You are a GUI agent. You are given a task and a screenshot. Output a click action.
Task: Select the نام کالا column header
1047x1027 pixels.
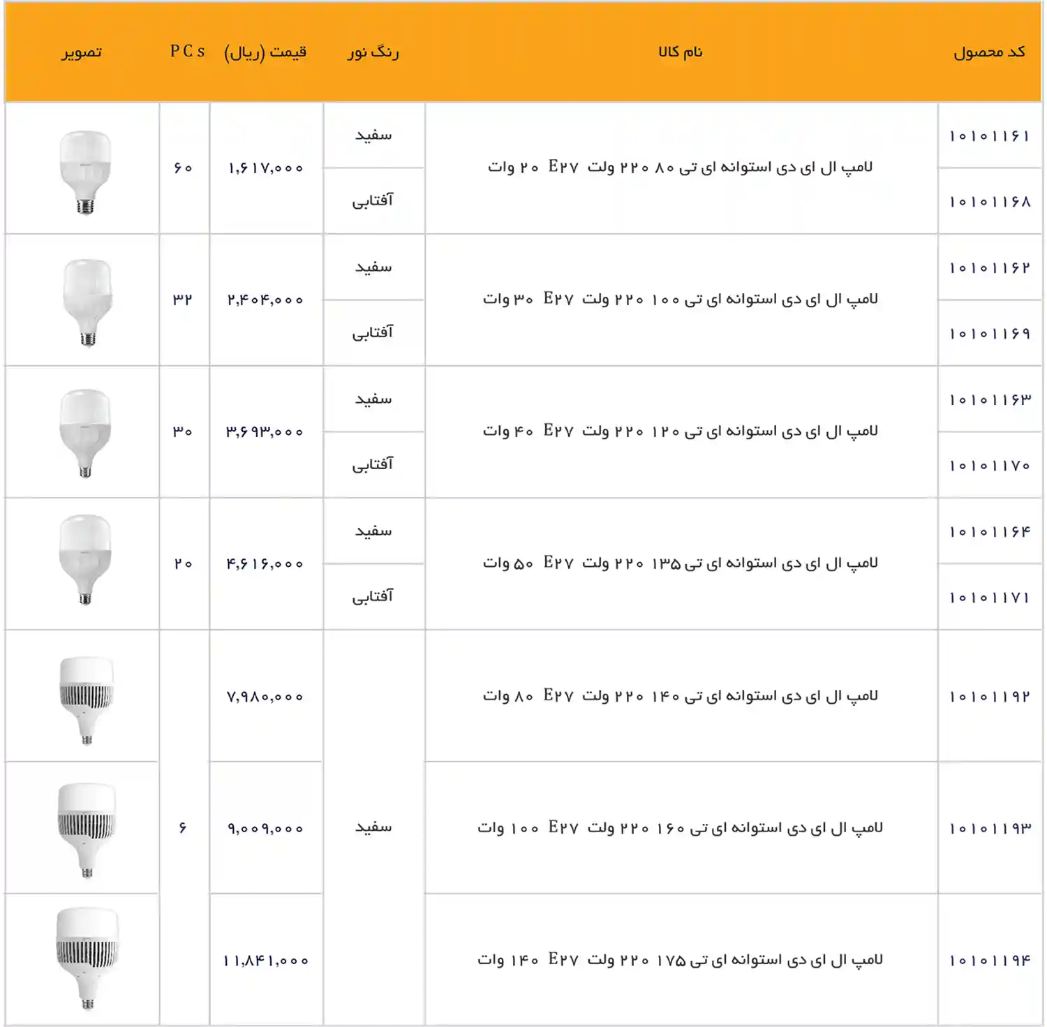coord(681,51)
